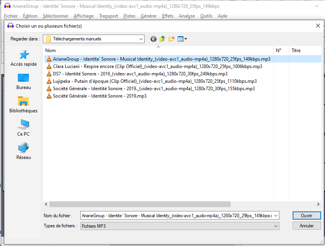Click in the Nom du fichier text field
Screen dimensions: 325x246
tap(177, 216)
